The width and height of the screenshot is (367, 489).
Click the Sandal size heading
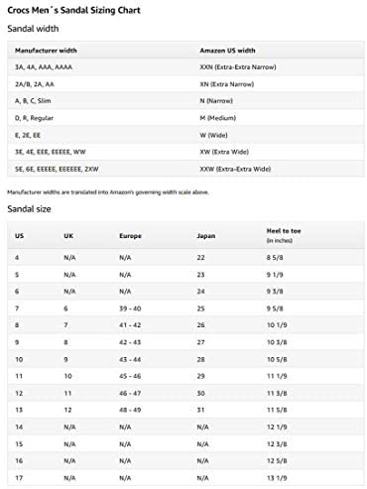tap(29, 209)
